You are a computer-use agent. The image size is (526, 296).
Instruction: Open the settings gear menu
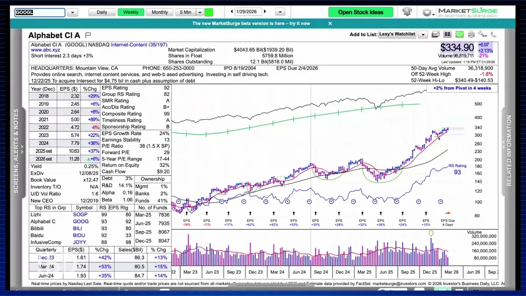427,12
